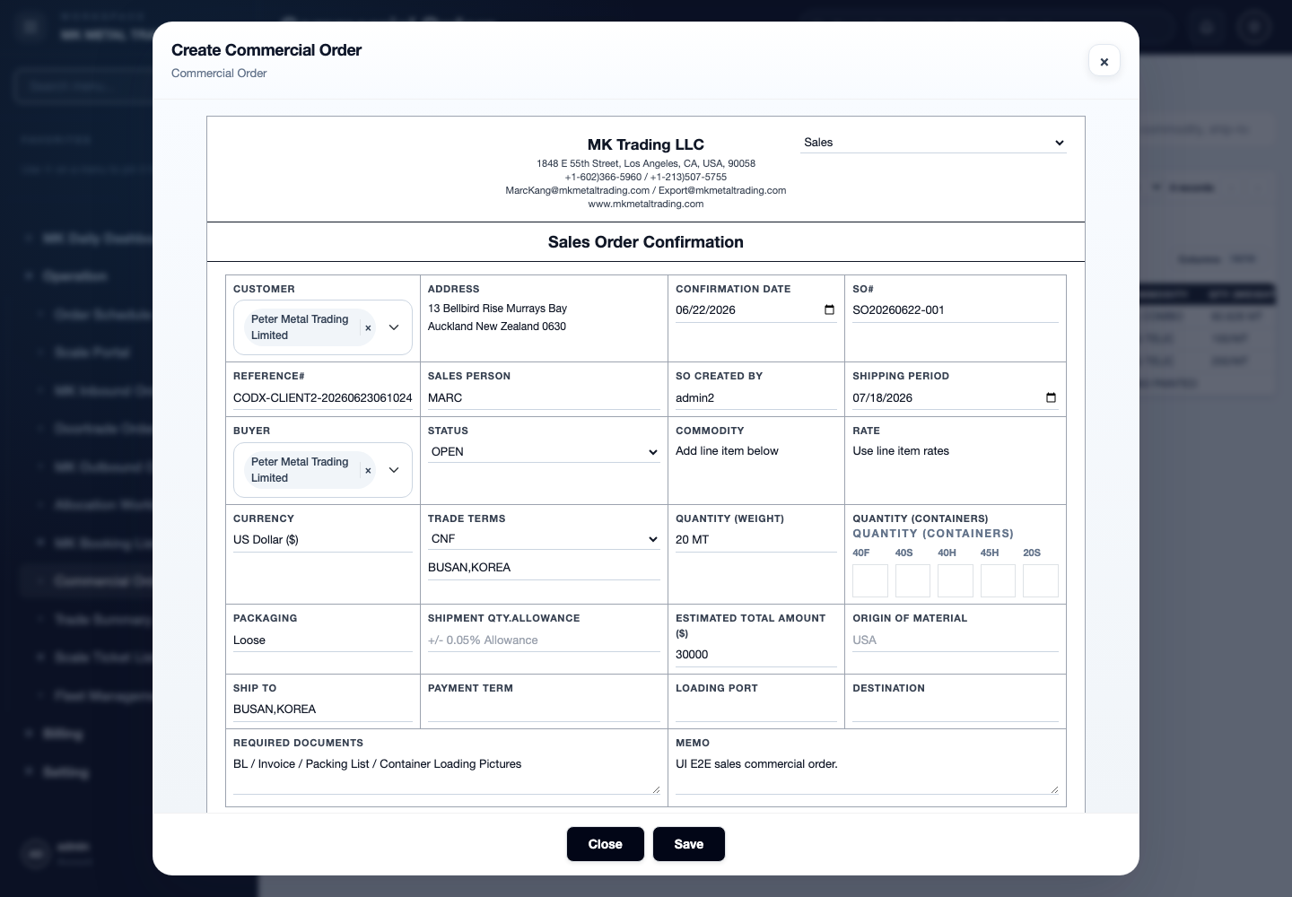
Task: Click the Shipment Qty.Allowance field
Action: click(544, 640)
